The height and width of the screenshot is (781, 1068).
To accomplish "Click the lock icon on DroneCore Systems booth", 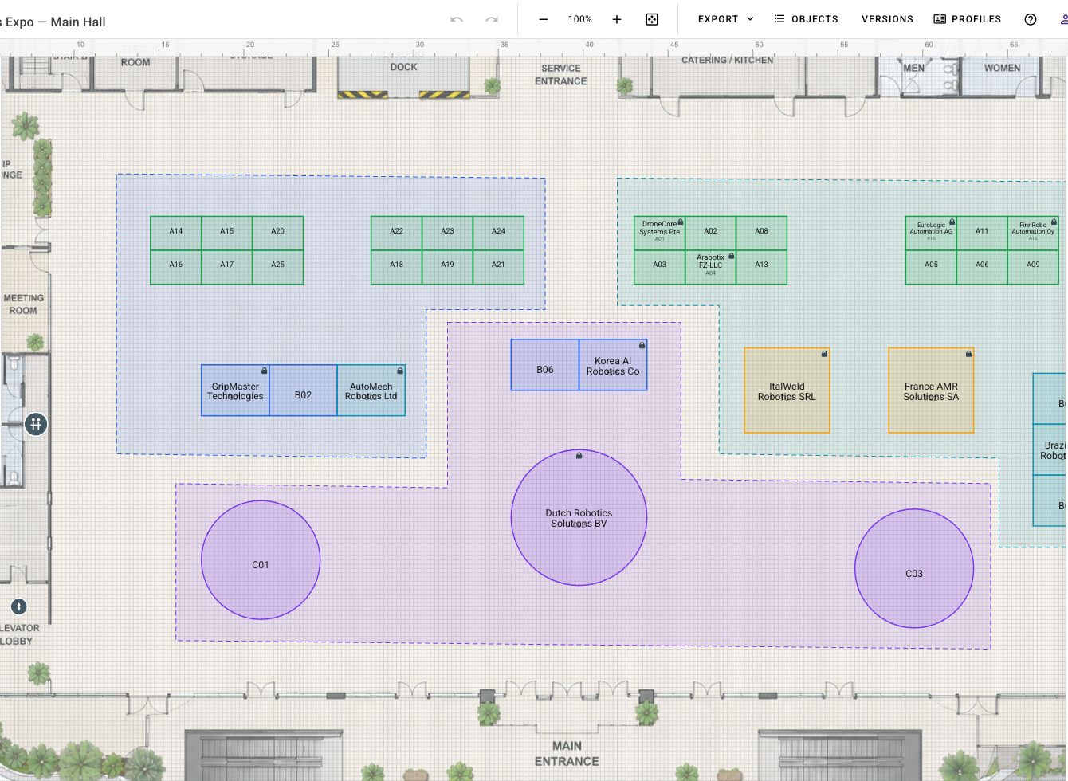I will 681,222.
